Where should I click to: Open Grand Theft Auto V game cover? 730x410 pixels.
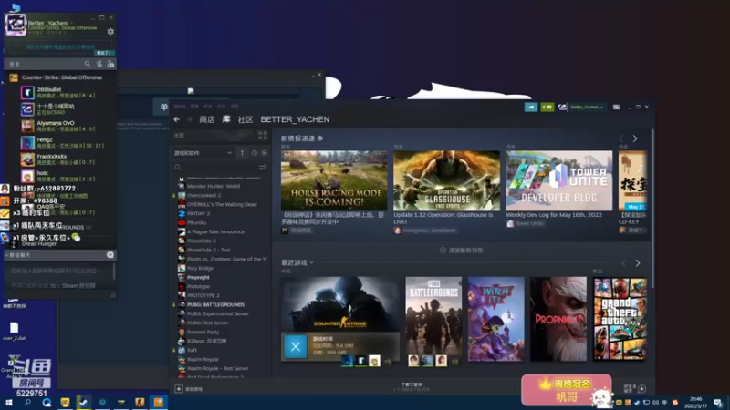[x=620, y=319]
